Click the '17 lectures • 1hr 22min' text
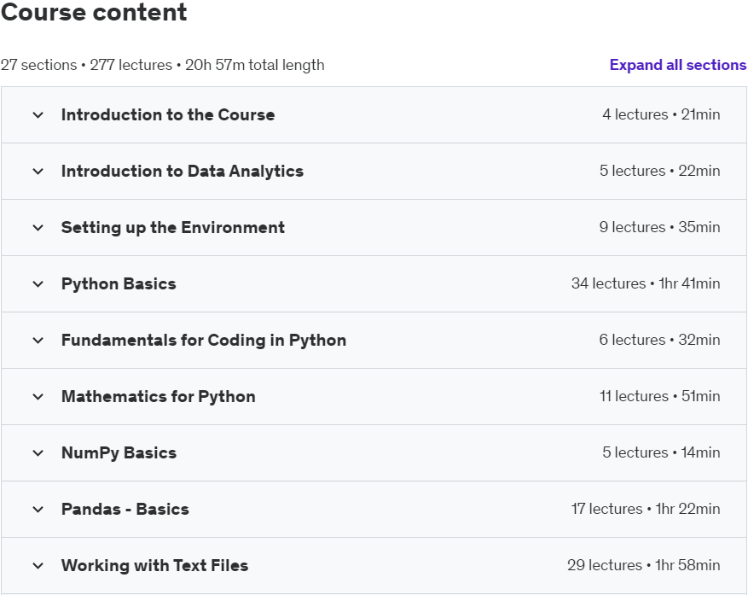The width and height of the screenshot is (748, 595). (x=646, y=510)
